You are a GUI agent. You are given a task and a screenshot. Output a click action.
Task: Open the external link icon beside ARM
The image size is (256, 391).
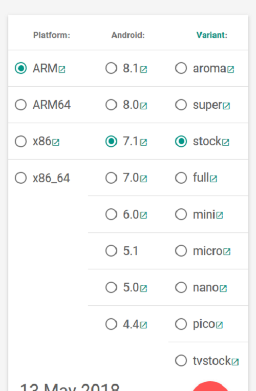point(62,69)
